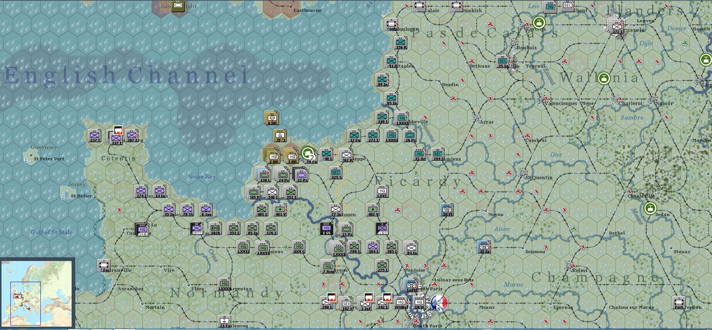Image resolution: width=712 pixels, height=330 pixels.
Task: Select the WMBef headquarters counter
Action: (x=401, y=303)
